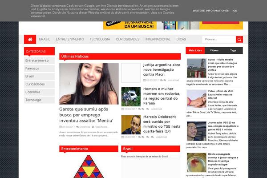Screen dimensions: 267x178
Task: Open 'Friac anuncia intenção' Brasil article link
Action: tap(144, 157)
